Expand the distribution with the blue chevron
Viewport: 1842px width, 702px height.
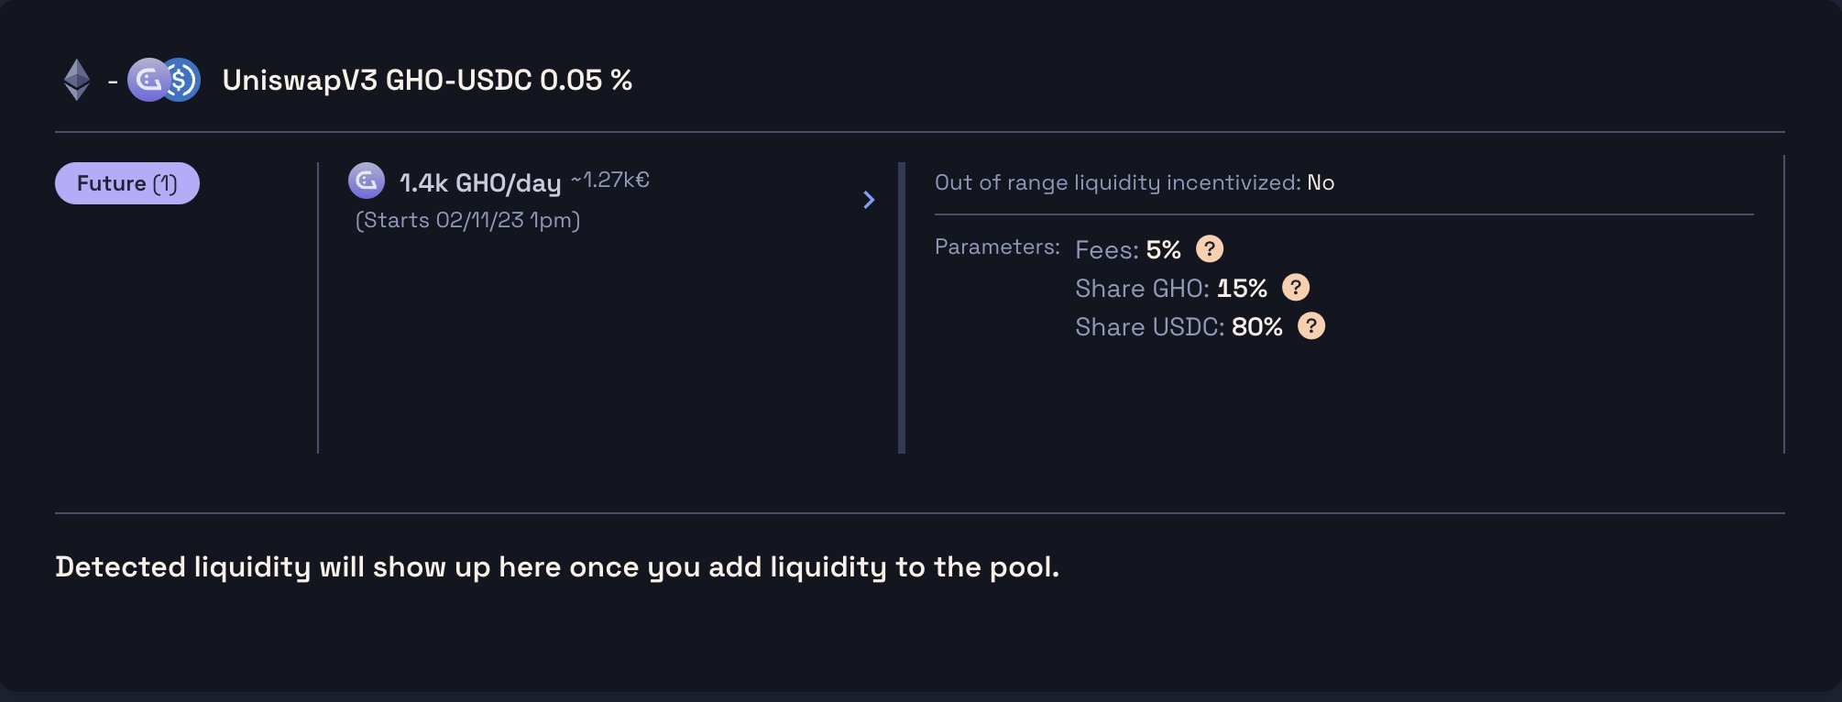click(869, 200)
